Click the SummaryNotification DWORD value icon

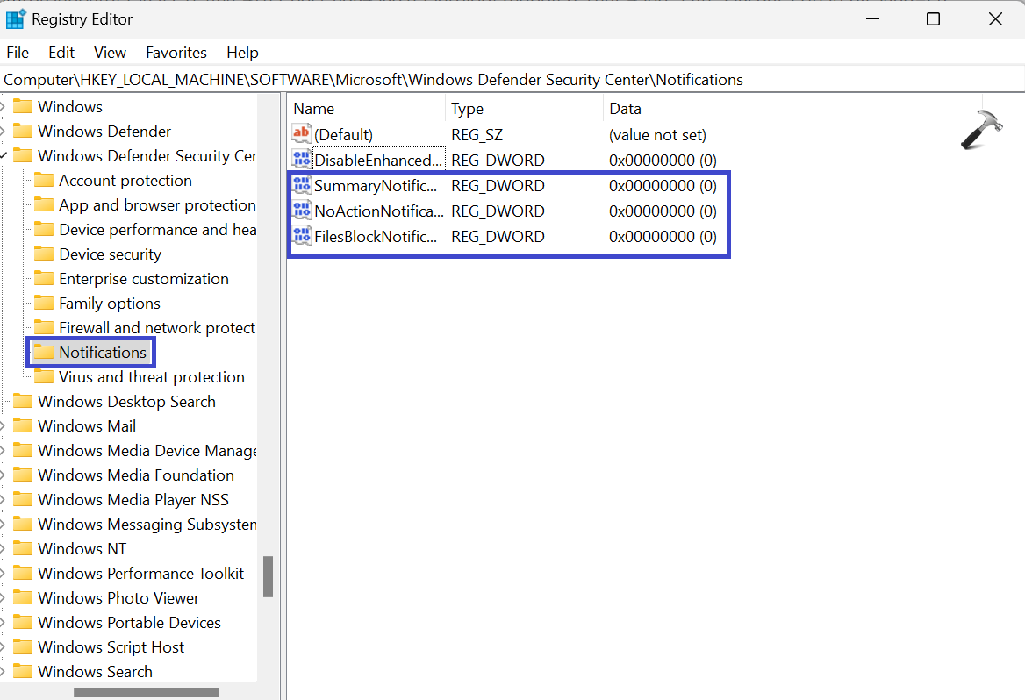(302, 186)
